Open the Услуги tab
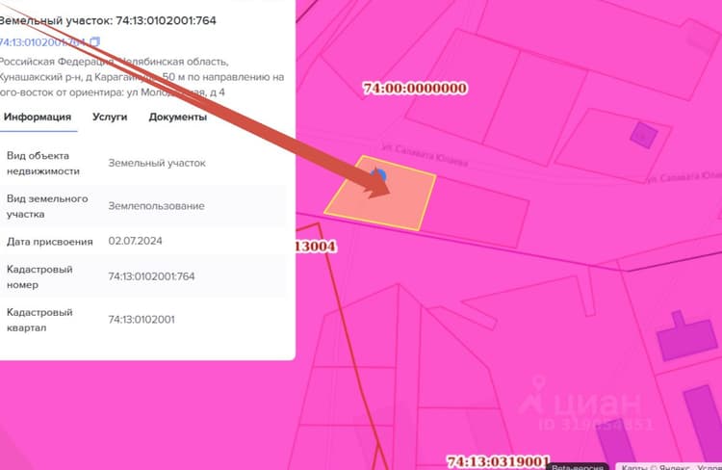This screenshot has width=722, height=470. (110, 117)
